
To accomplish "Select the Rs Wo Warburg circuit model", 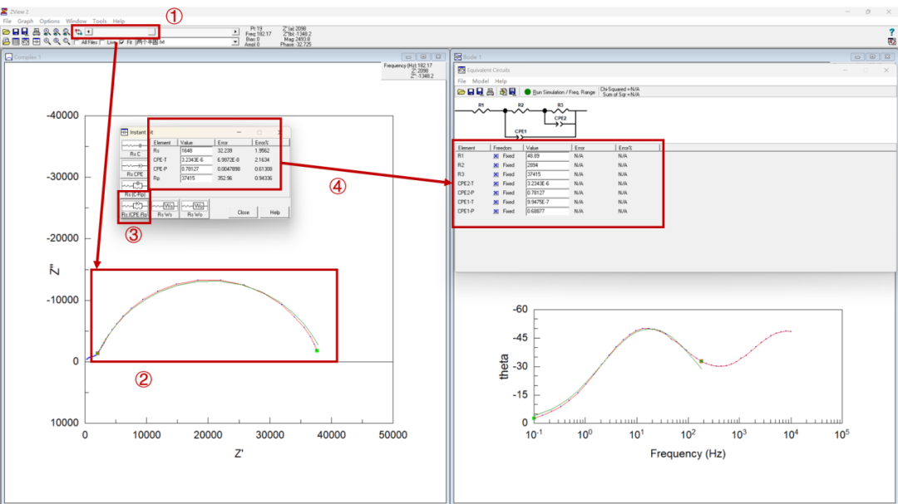I will (x=195, y=208).
